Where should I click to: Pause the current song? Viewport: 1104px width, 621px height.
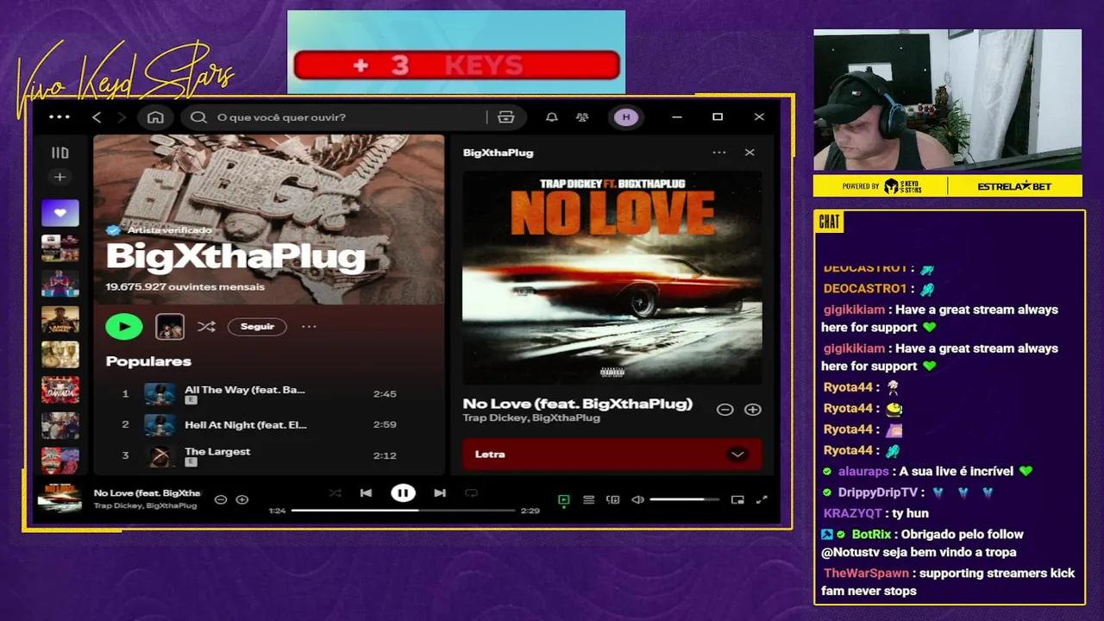click(403, 493)
